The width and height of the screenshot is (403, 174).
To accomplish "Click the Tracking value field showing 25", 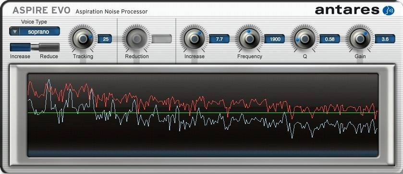I will tap(105, 39).
